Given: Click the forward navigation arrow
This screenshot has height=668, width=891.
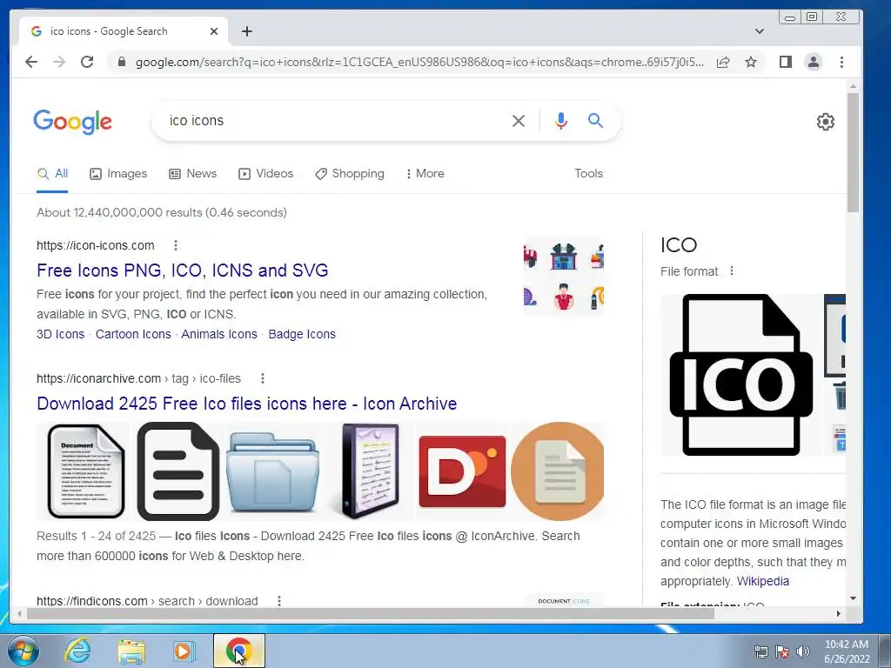Looking at the screenshot, I should 59,62.
